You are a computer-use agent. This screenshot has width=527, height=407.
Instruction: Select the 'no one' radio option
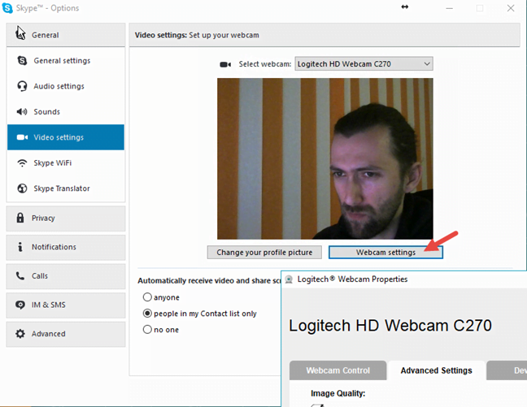[147, 330]
